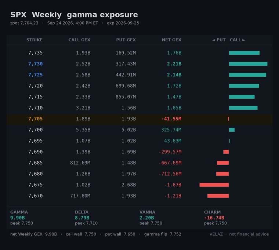Select strike 7,700 cell
This screenshot has width=279, height=250.
pyautogui.click(x=35, y=130)
